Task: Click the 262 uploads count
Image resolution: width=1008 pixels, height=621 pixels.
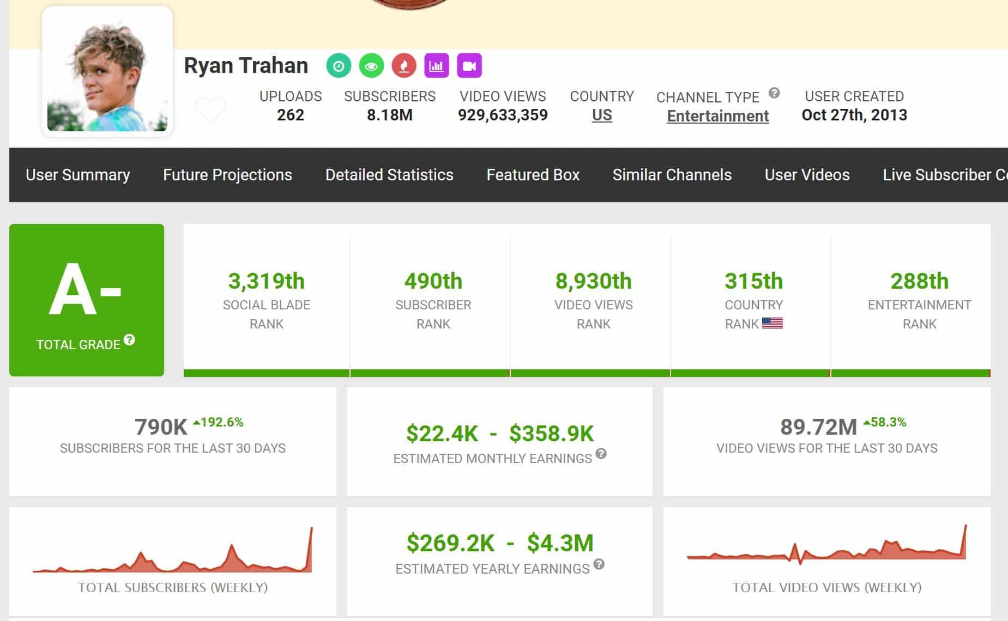Action: pos(291,115)
